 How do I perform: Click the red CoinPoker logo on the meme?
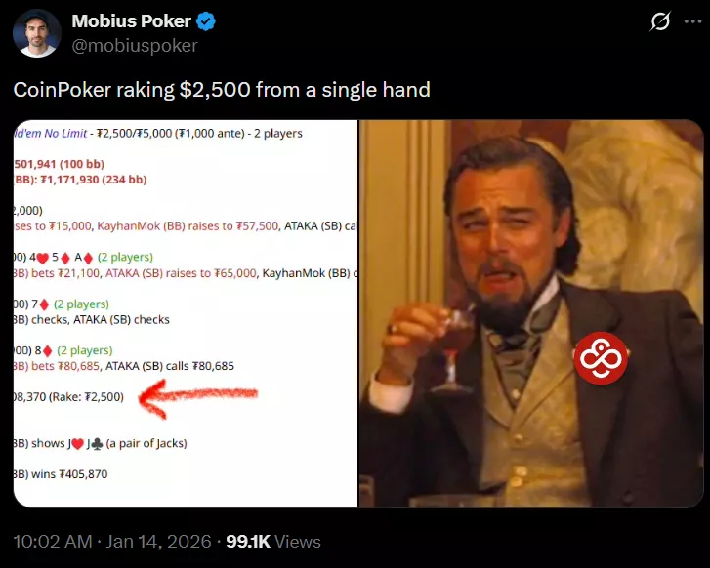point(600,359)
